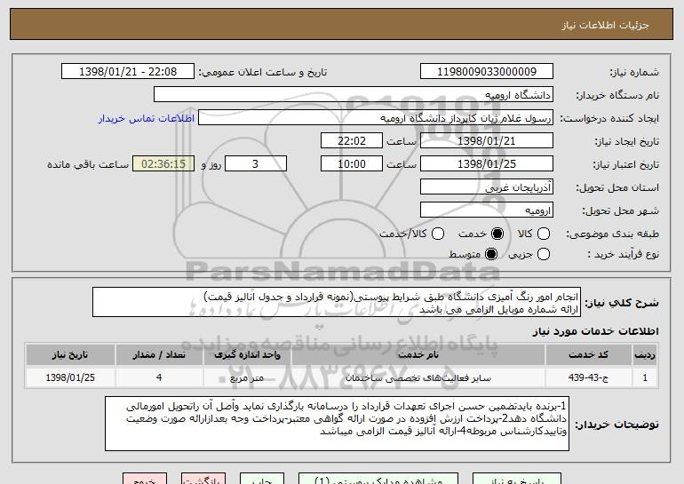684x484 pixels.
Task: Choose the جزیی purchase type option
Action: [x=543, y=254]
